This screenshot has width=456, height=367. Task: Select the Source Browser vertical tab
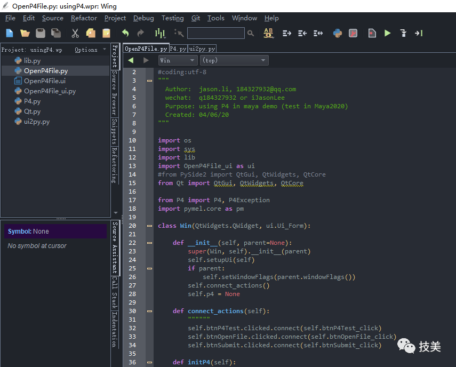(x=114, y=93)
